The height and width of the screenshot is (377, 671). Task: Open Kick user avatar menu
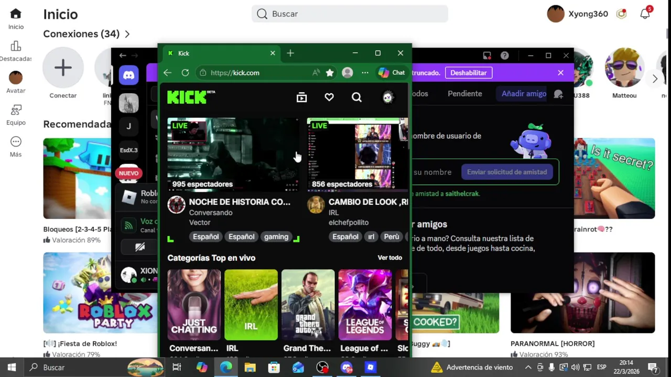pyautogui.click(x=387, y=97)
